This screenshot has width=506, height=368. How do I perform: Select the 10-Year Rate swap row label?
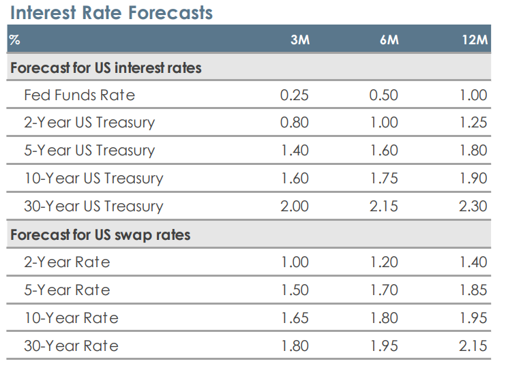click(71, 318)
